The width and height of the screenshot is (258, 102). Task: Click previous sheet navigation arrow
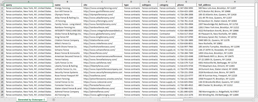(5, 100)
